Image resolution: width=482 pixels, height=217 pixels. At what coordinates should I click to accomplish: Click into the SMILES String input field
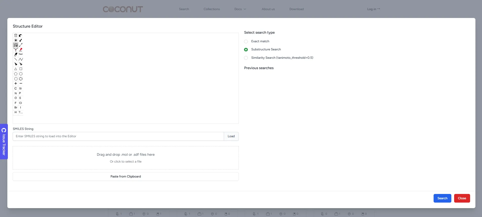pos(118,136)
